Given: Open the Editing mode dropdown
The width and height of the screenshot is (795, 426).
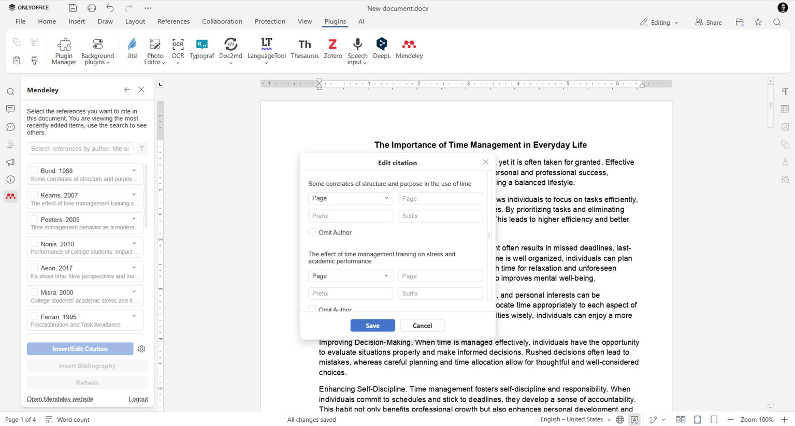Looking at the screenshot, I should 659,22.
